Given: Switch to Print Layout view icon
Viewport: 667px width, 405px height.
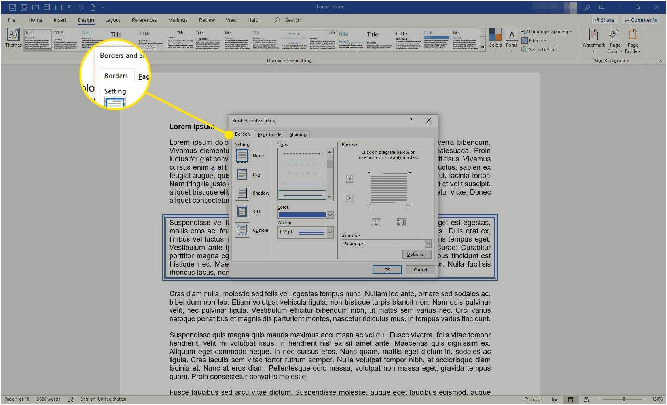Looking at the screenshot, I should (x=570, y=399).
